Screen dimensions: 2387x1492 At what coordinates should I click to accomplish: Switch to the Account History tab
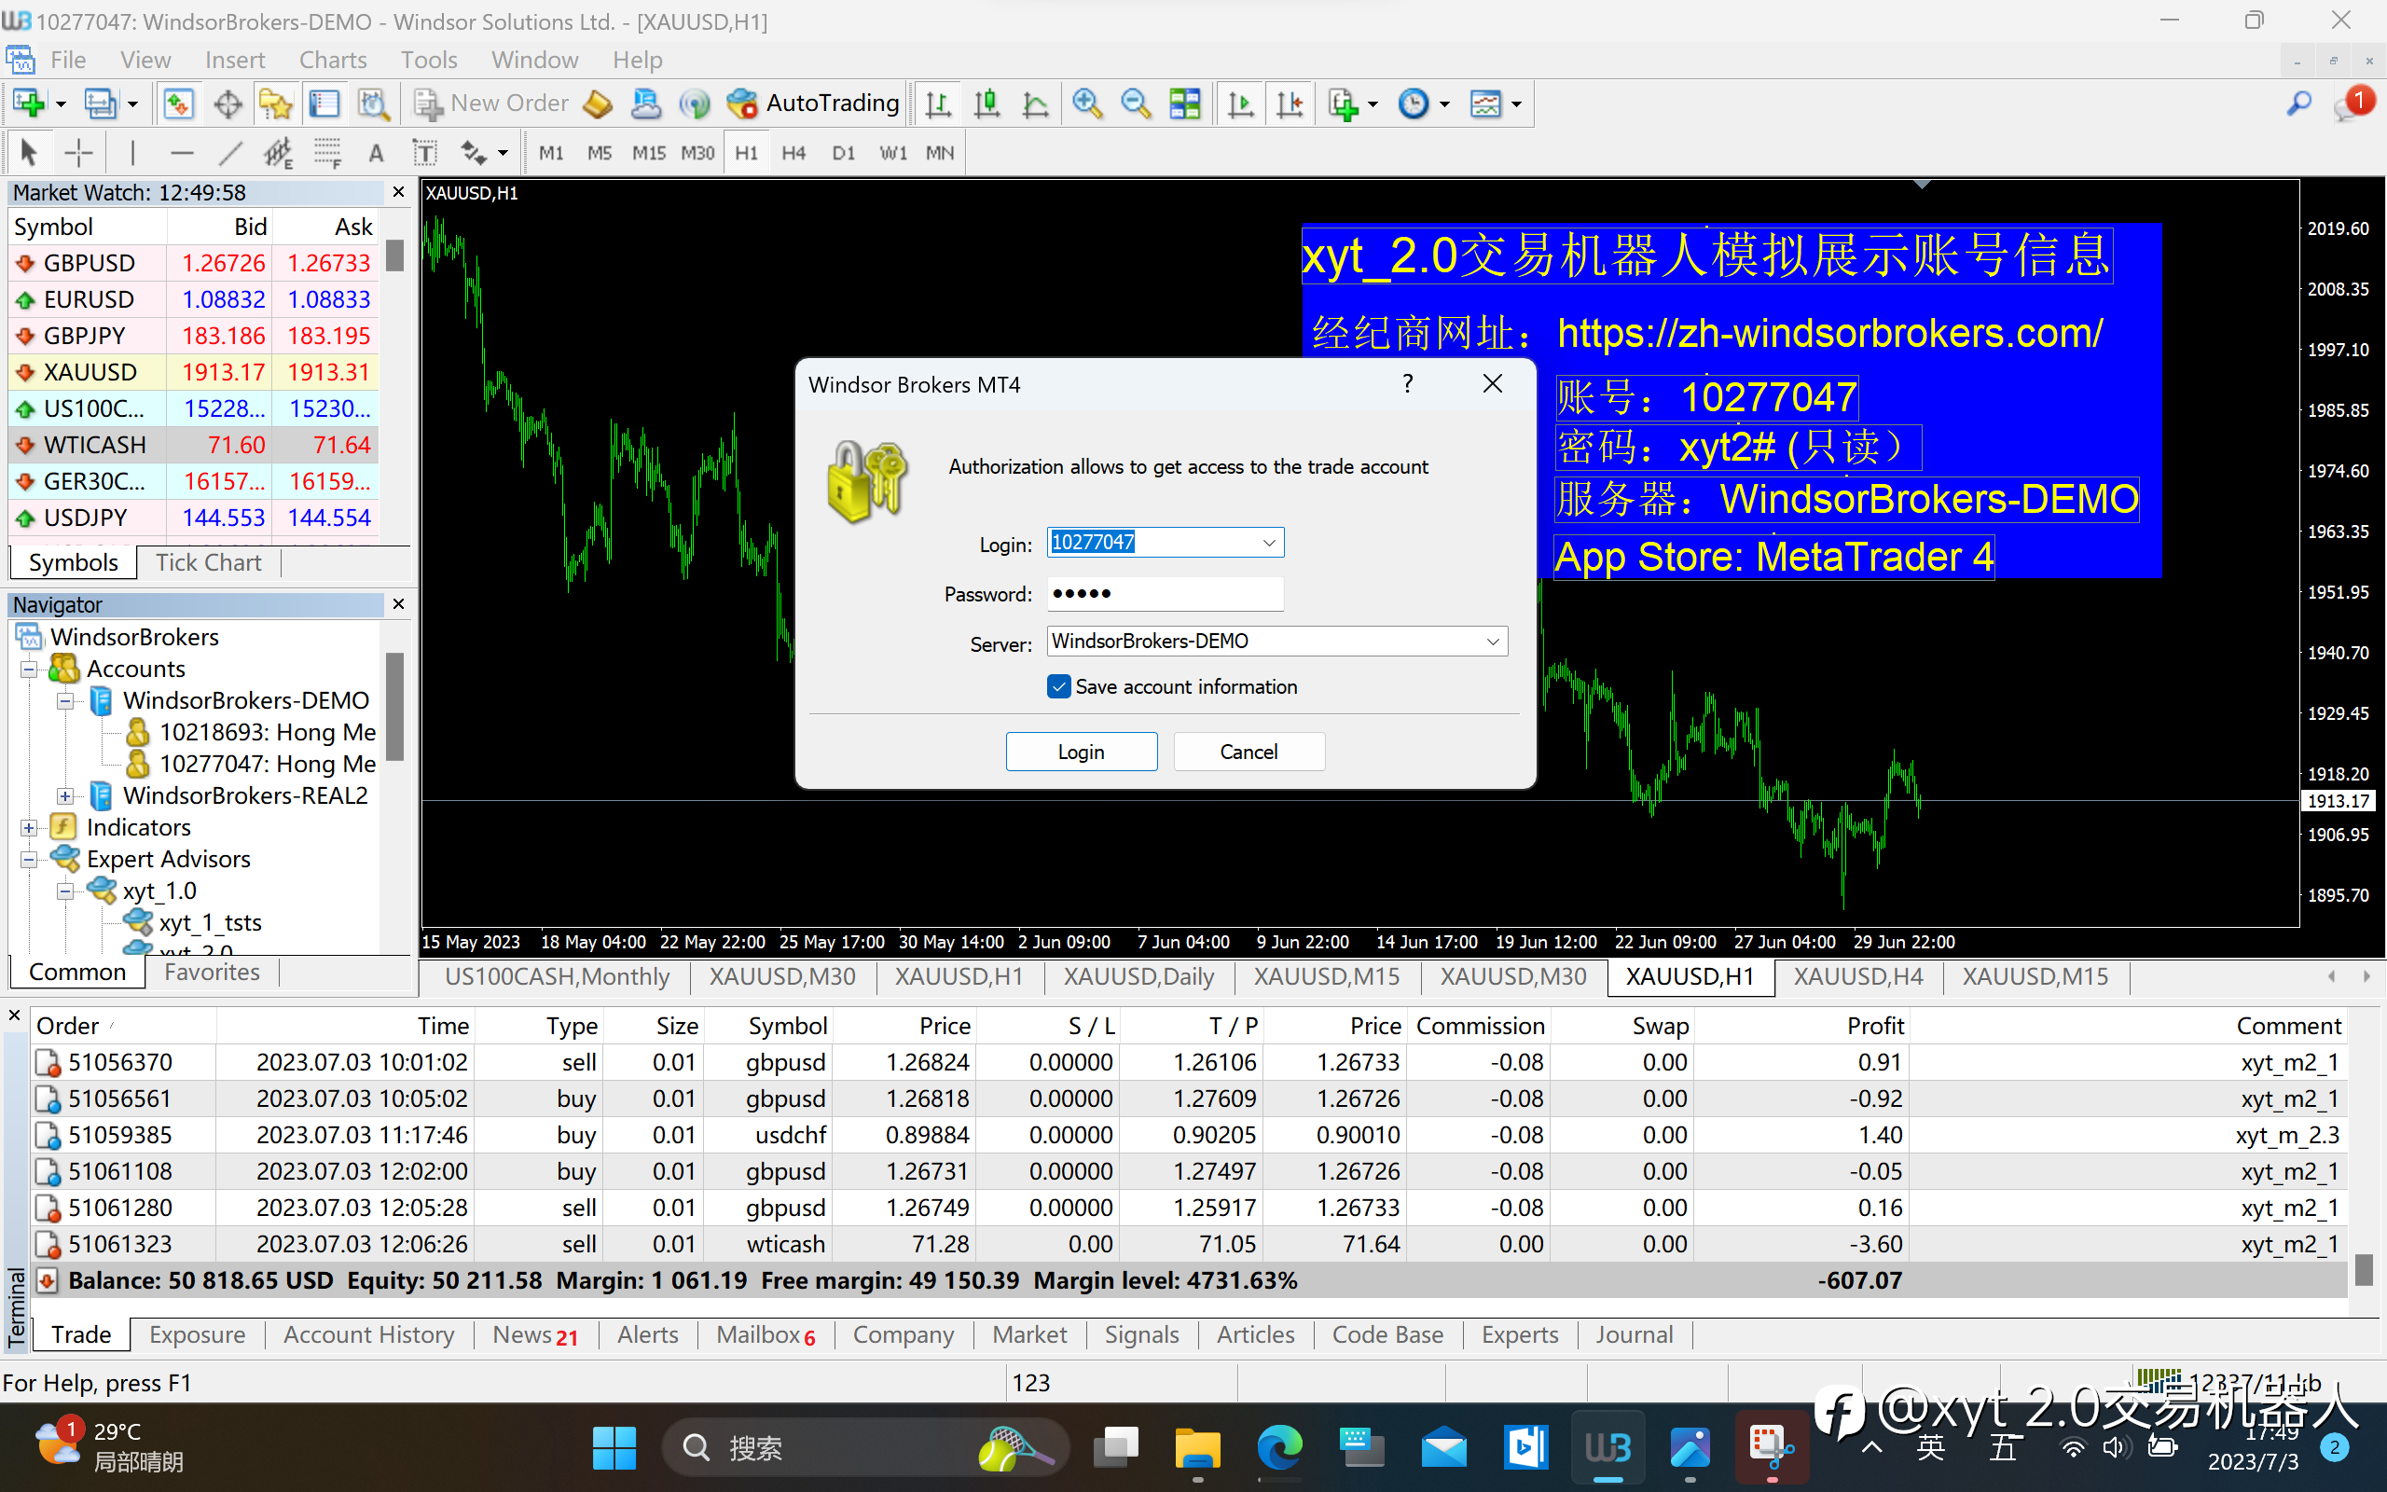pyautogui.click(x=369, y=1334)
